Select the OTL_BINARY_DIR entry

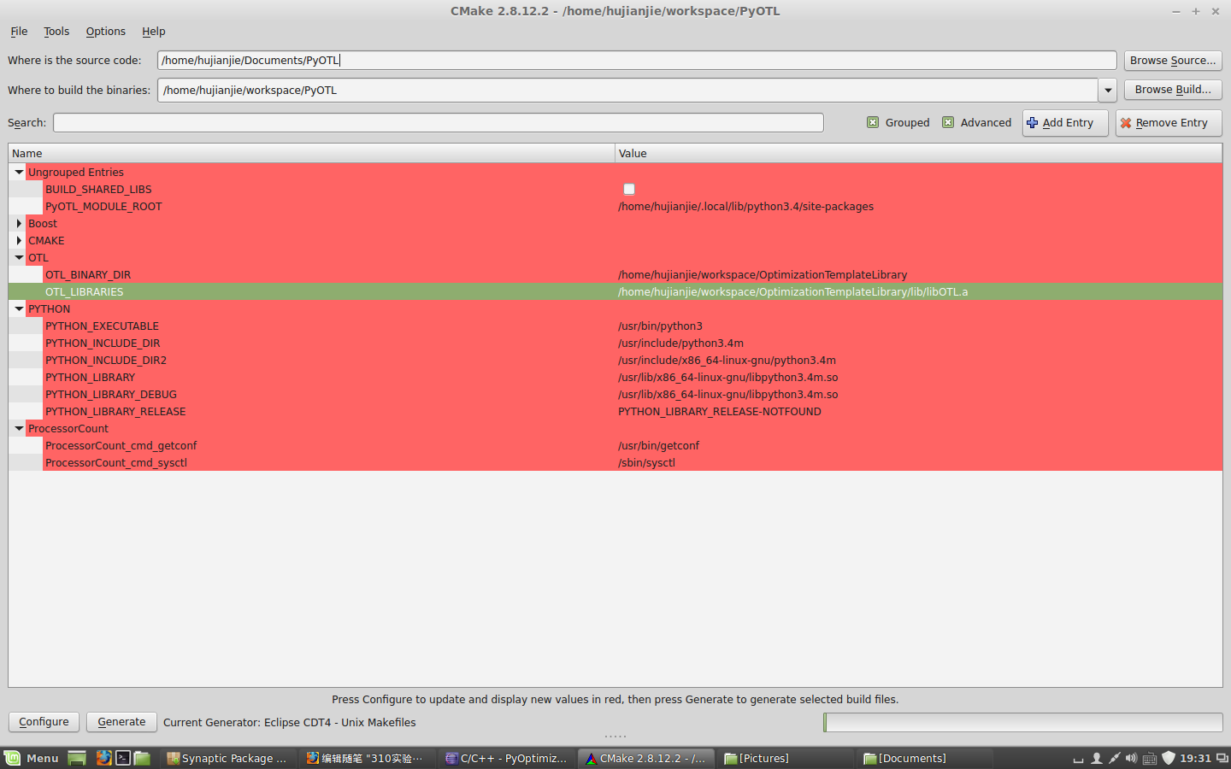click(88, 274)
